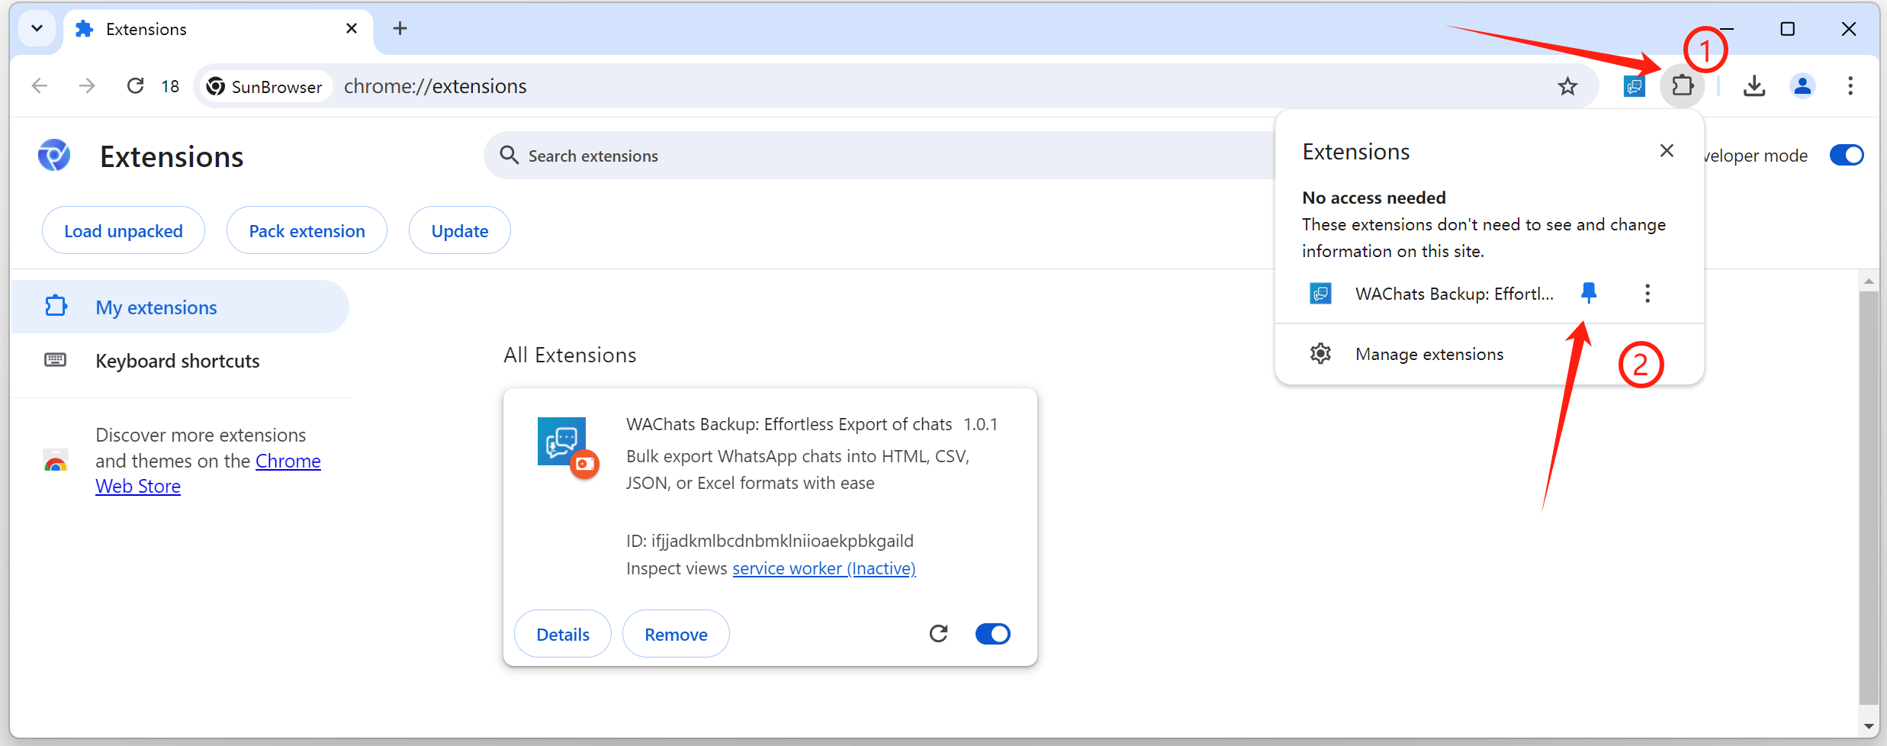
Task: Open more options for WAChats Backup
Action: pos(1648,294)
